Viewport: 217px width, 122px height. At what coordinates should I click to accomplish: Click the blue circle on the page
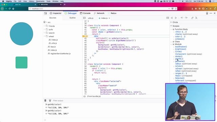pos(21,34)
